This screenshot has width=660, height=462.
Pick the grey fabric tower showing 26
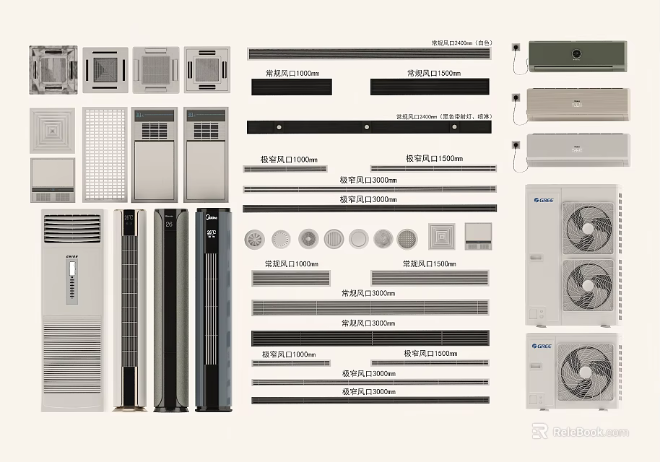[x=171, y=310]
